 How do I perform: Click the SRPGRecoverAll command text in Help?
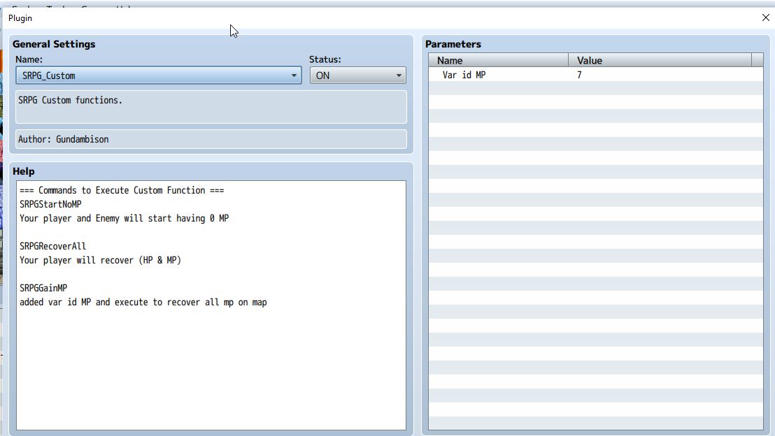pos(53,246)
